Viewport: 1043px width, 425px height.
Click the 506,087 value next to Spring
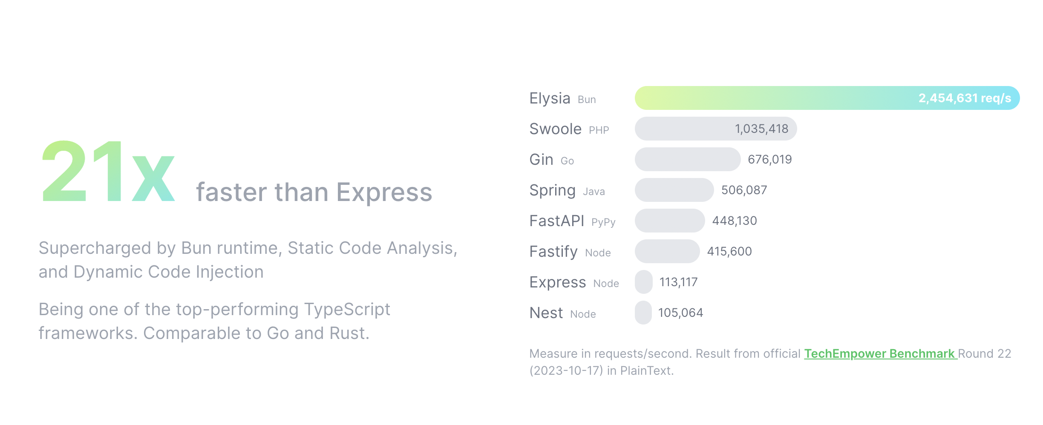point(744,190)
